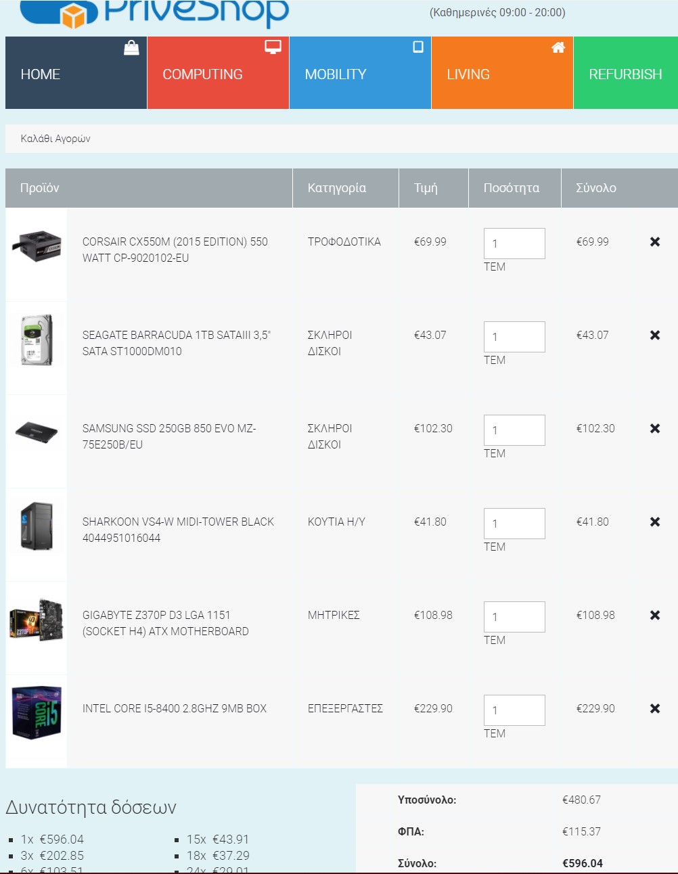Open Intel Core i5-8400 product link
The height and width of the screenshot is (874, 678).
(x=175, y=708)
